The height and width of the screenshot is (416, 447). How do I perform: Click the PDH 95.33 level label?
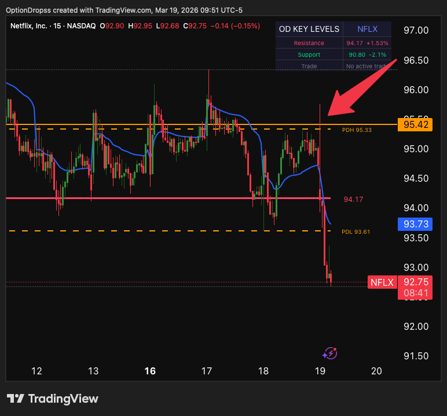click(357, 130)
